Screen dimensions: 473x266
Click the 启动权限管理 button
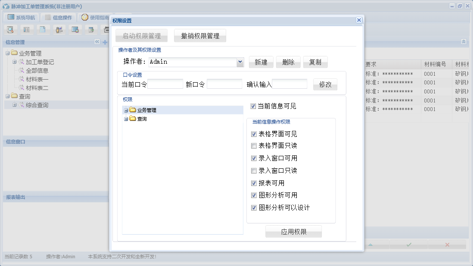pyautogui.click(x=141, y=36)
